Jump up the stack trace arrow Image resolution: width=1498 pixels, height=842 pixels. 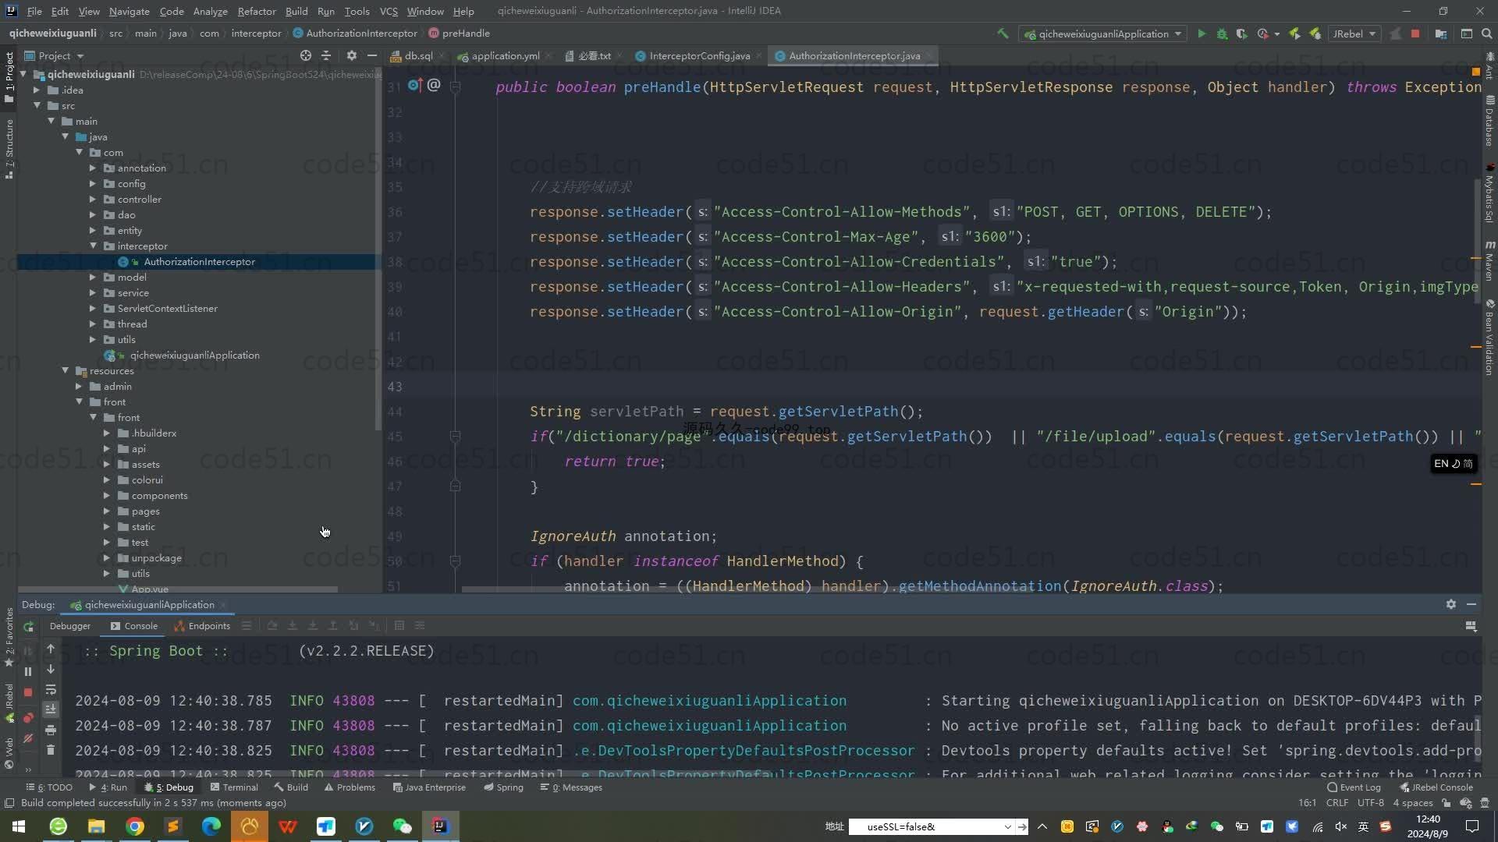tap(51, 649)
